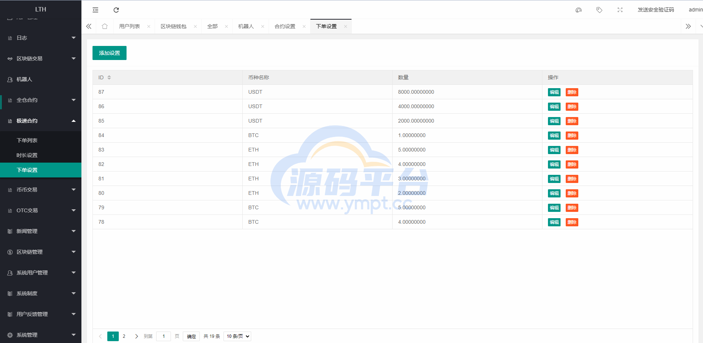Click the 用户反馈管理 sidebar icon
Viewport: 703px width, 343px height.
10,314
